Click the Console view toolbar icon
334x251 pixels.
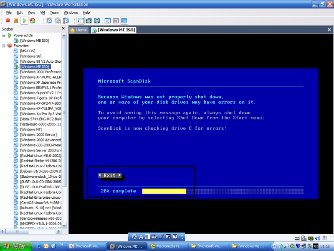point(124,20)
